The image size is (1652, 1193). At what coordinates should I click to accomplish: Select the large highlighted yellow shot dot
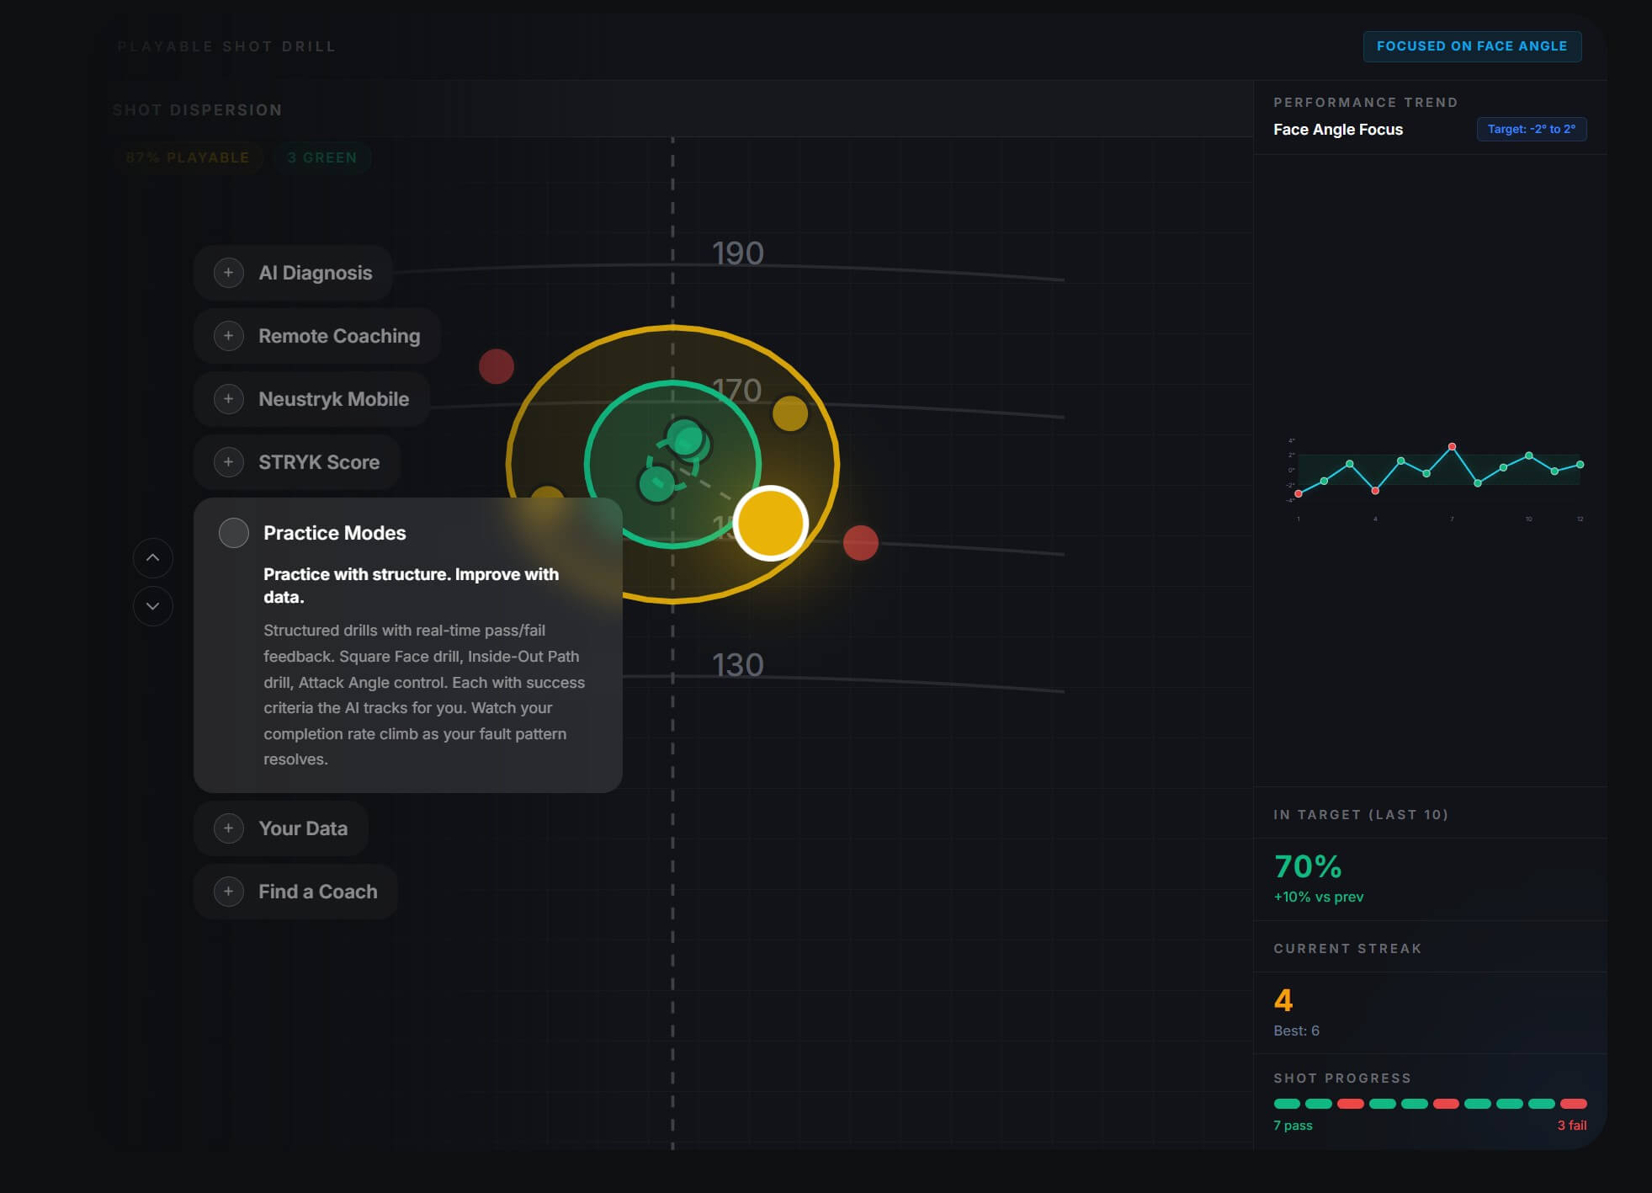[x=770, y=523]
